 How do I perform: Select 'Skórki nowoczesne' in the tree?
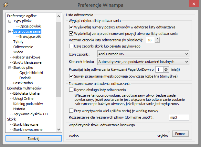tap(28, 130)
